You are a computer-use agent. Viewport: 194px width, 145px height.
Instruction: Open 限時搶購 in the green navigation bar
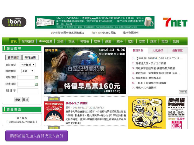point(28,41)
